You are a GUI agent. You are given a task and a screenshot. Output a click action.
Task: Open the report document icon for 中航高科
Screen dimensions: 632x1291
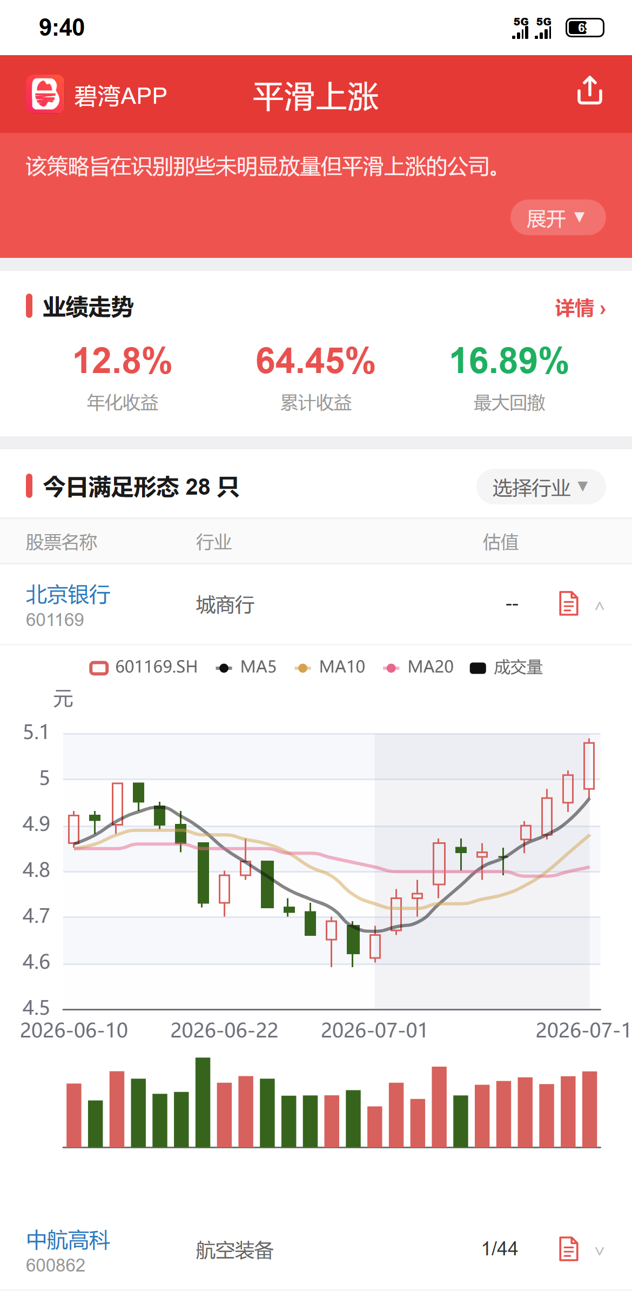click(568, 1249)
